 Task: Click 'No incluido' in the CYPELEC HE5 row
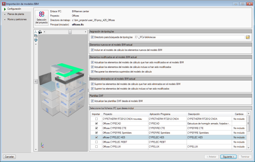(x=239, y=137)
